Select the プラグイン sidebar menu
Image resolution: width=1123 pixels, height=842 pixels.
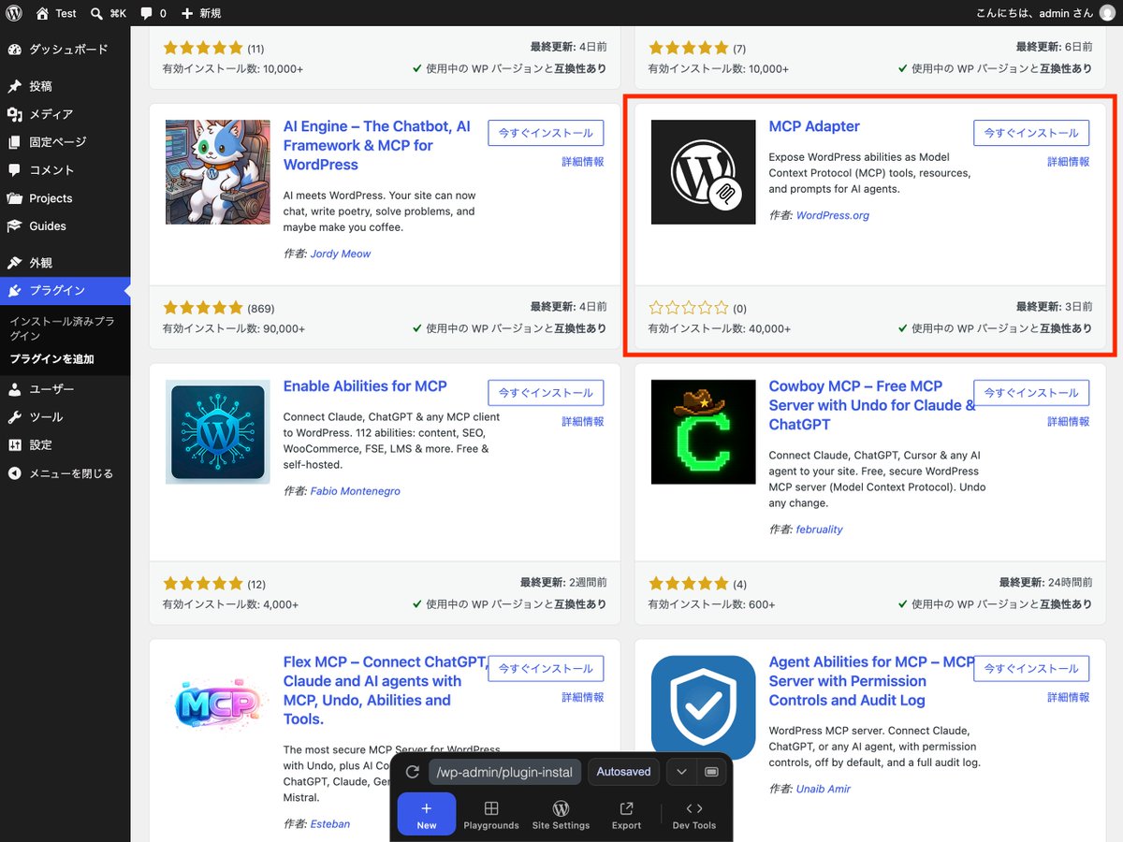coord(66,291)
